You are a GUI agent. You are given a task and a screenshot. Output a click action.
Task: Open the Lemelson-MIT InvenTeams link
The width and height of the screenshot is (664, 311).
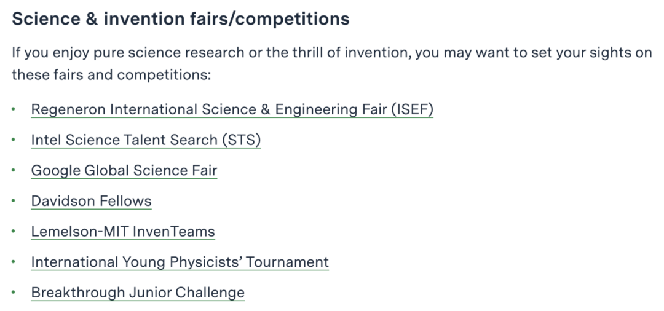coord(123,232)
